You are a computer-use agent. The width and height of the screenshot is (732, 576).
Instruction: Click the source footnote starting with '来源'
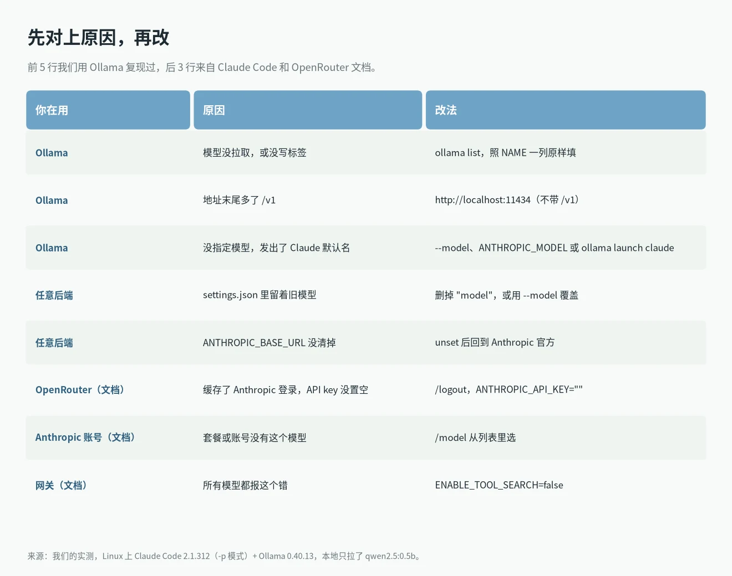tap(226, 556)
